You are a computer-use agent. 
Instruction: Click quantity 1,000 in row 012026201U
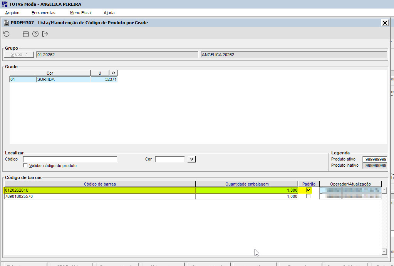(x=247, y=191)
